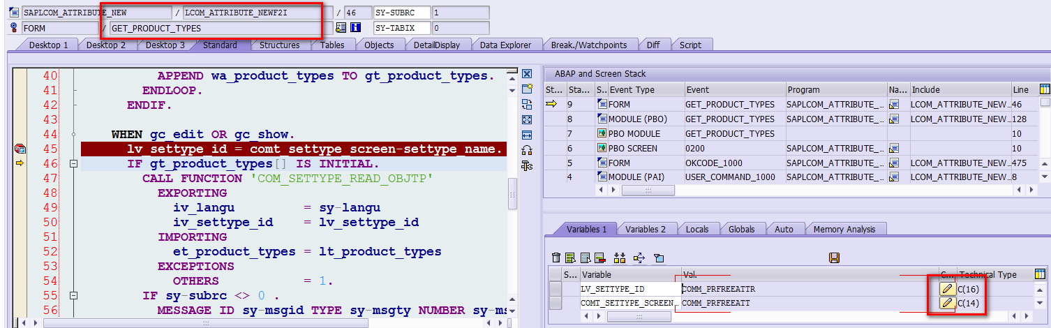This screenshot has width=1051, height=328.
Task: Click the tag-shaped icon in the variables toolbar
Action: click(658, 258)
